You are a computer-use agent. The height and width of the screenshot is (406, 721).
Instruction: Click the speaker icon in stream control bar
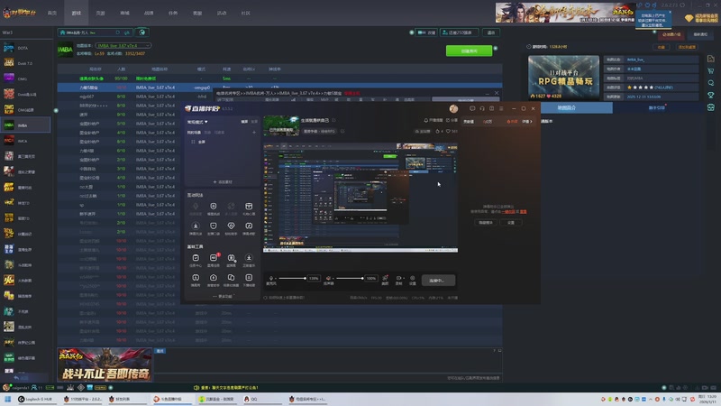(328, 278)
